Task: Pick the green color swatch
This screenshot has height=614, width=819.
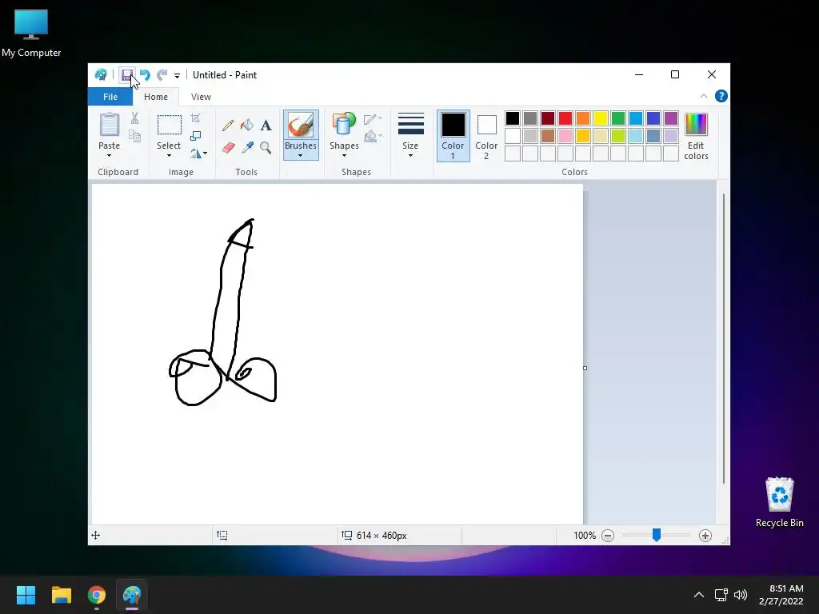Action: (618, 118)
